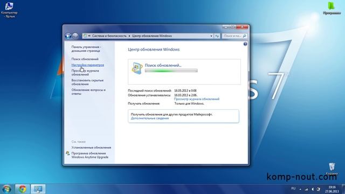Click the Back navigation arrow button
The width and height of the screenshot is (345, 194).
click(x=68, y=36)
